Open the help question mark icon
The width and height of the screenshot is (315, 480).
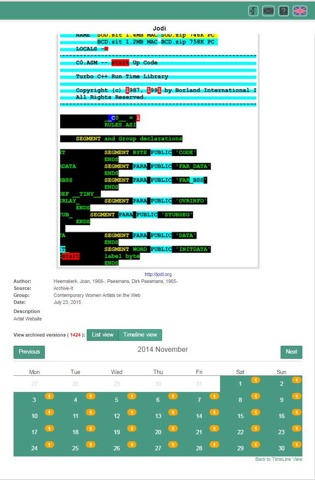coord(284,11)
